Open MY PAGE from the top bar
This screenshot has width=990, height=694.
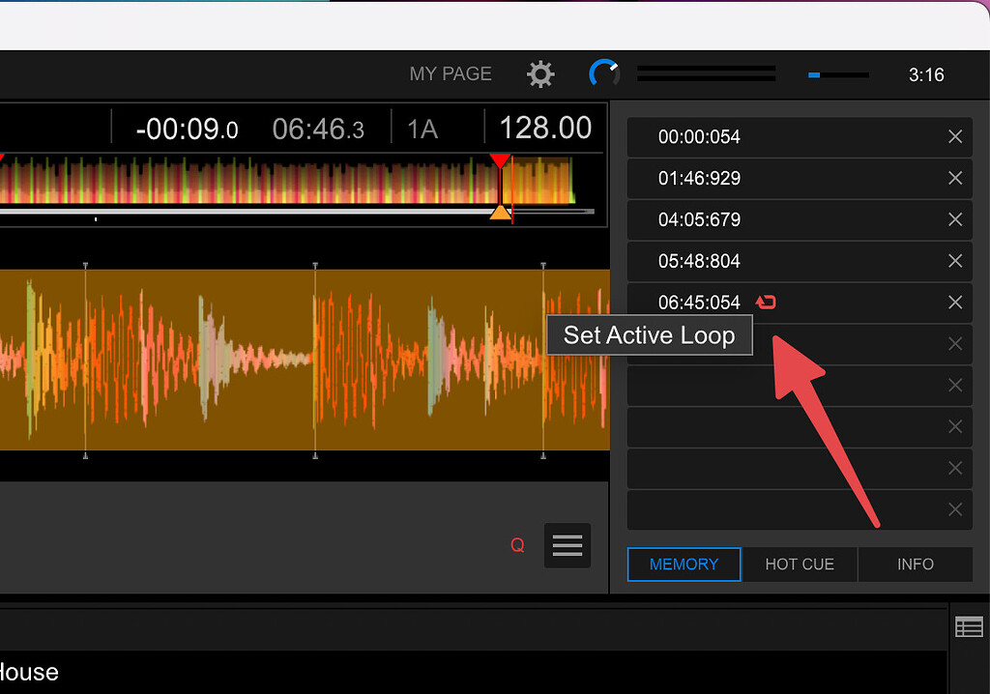[x=451, y=72]
